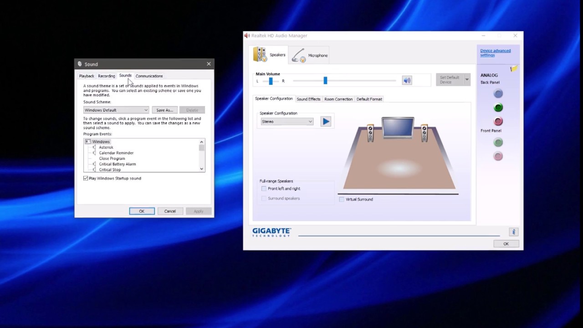The height and width of the screenshot is (328, 583).
Task: Select the pink Back Panel audio jack
Action: 498,121
